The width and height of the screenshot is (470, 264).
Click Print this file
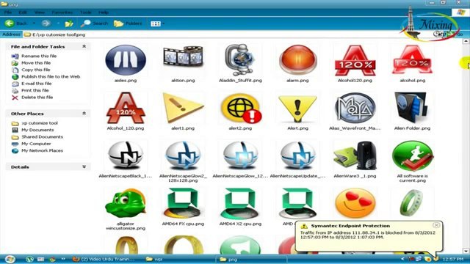click(35, 90)
